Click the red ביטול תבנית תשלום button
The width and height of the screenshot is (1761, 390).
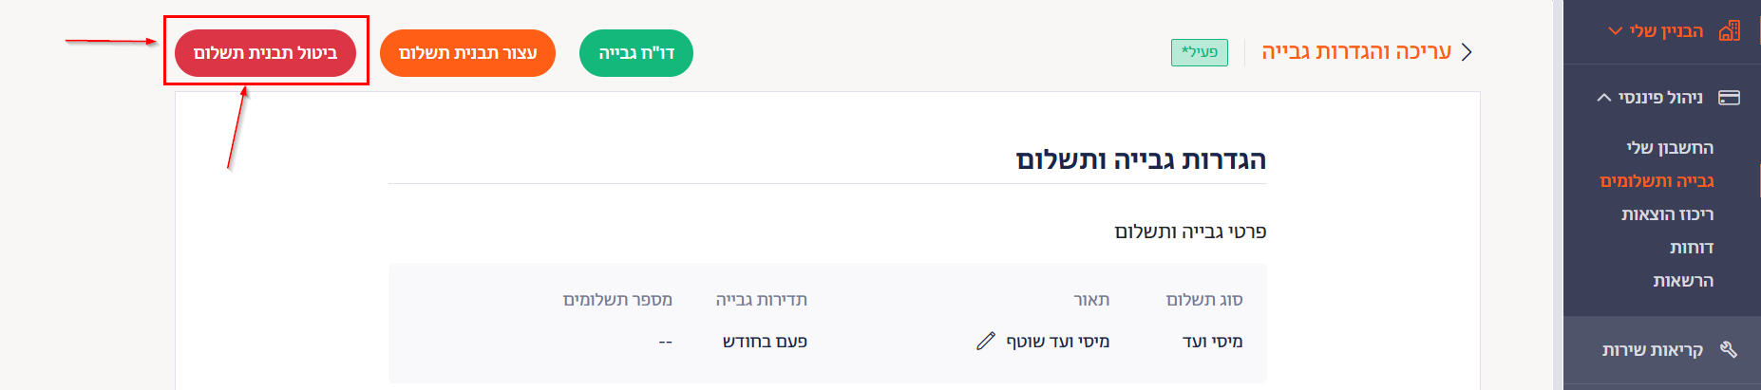pyautogui.click(x=265, y=53)
